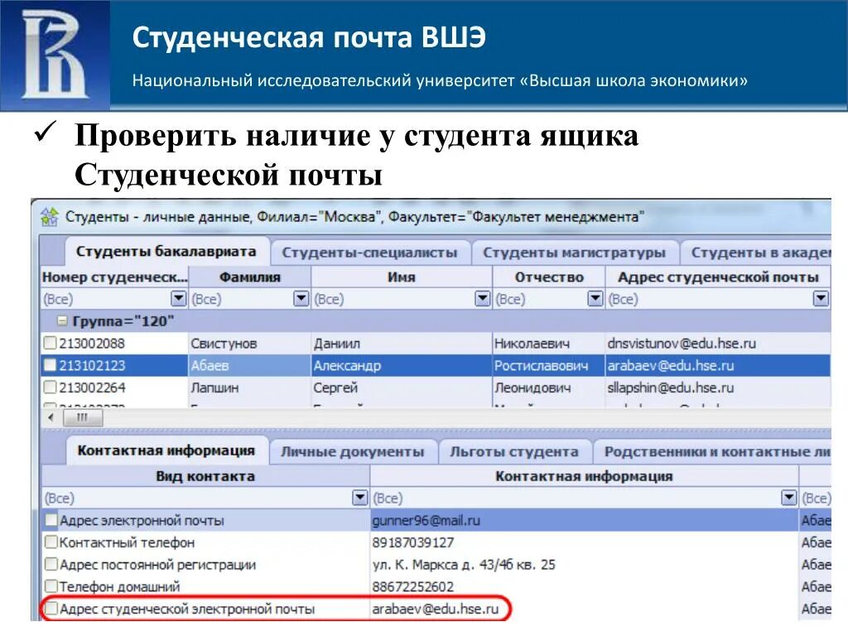Tick Контактный телефон checkbox
This screenshot has width=848, height=636.
(x=51, y=542)
